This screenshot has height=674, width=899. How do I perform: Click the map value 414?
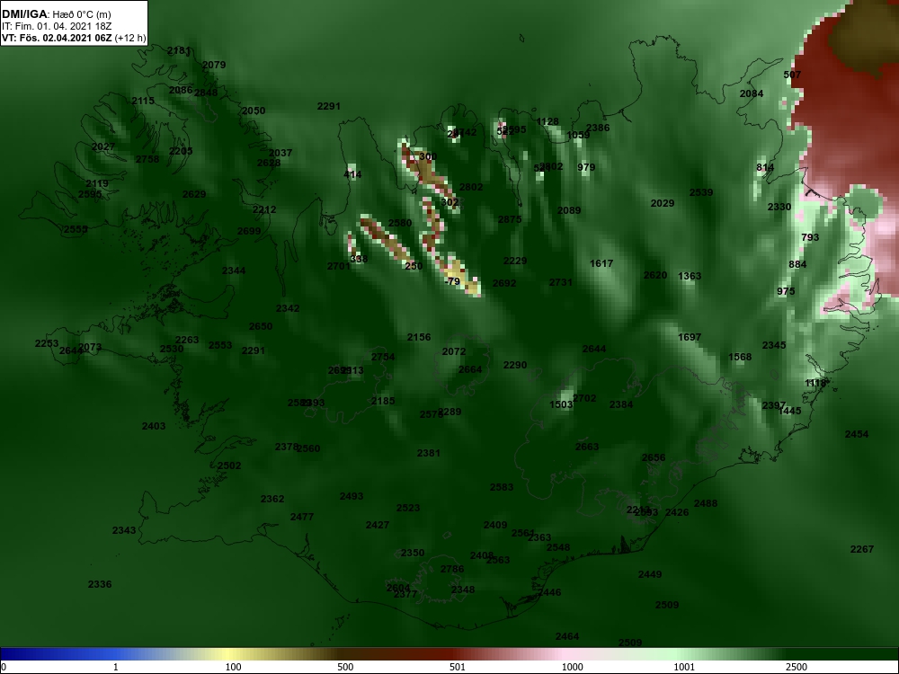pos(352,174)
